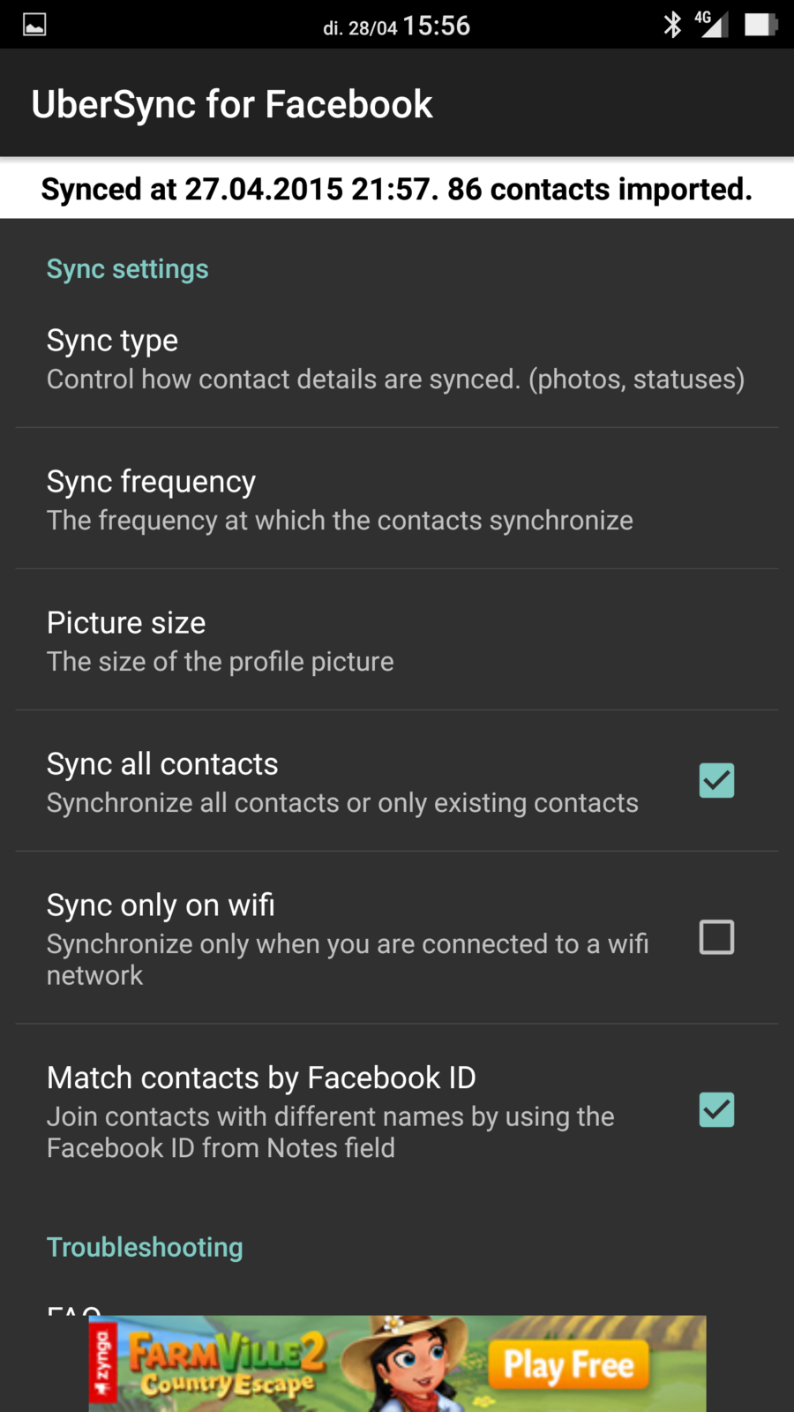Viewport: 794px width, 1412px height.
Task: Enable the Sync only on wifi checkbox
Action: [716, 937]
